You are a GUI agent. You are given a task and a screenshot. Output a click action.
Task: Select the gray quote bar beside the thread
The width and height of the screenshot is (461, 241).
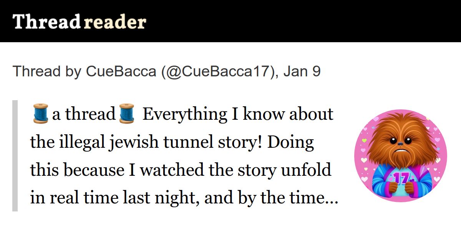[15, 156]
